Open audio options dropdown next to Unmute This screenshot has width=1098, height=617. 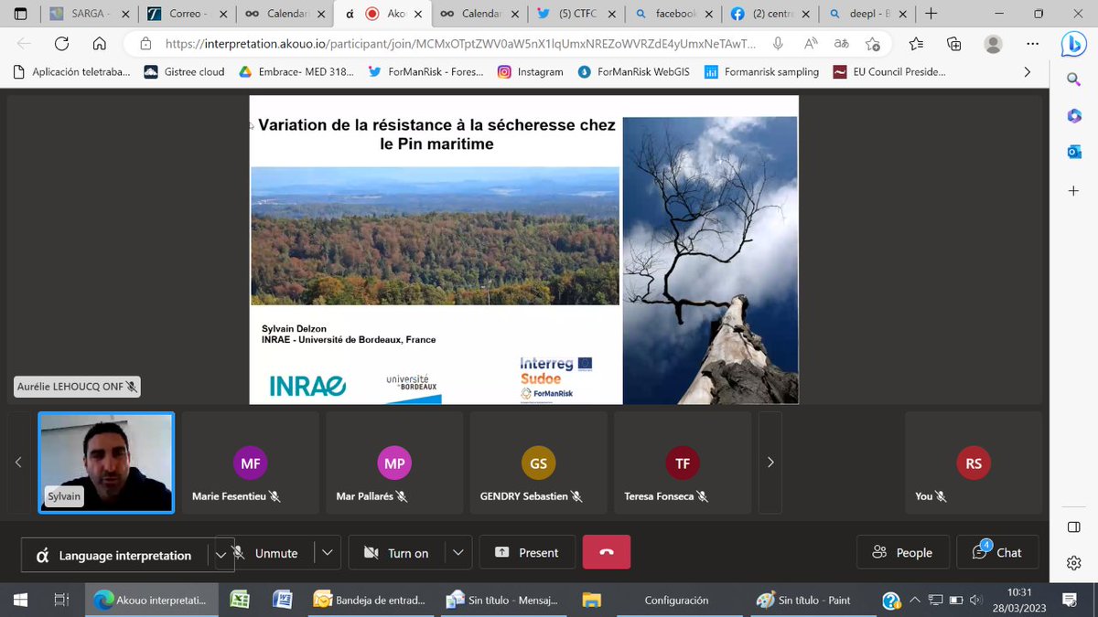(x=328, y=552)
